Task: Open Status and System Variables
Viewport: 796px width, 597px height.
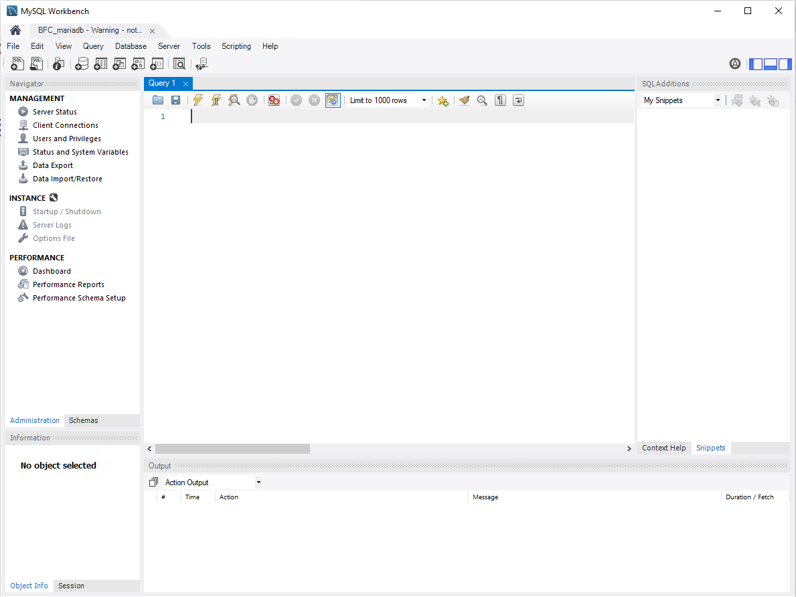Action: pyautogui.click(x=81, y=152)
